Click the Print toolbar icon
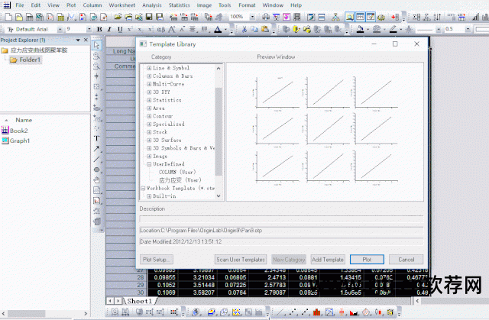This screenshot has width=489, height=320. click(x=266, y=17)
